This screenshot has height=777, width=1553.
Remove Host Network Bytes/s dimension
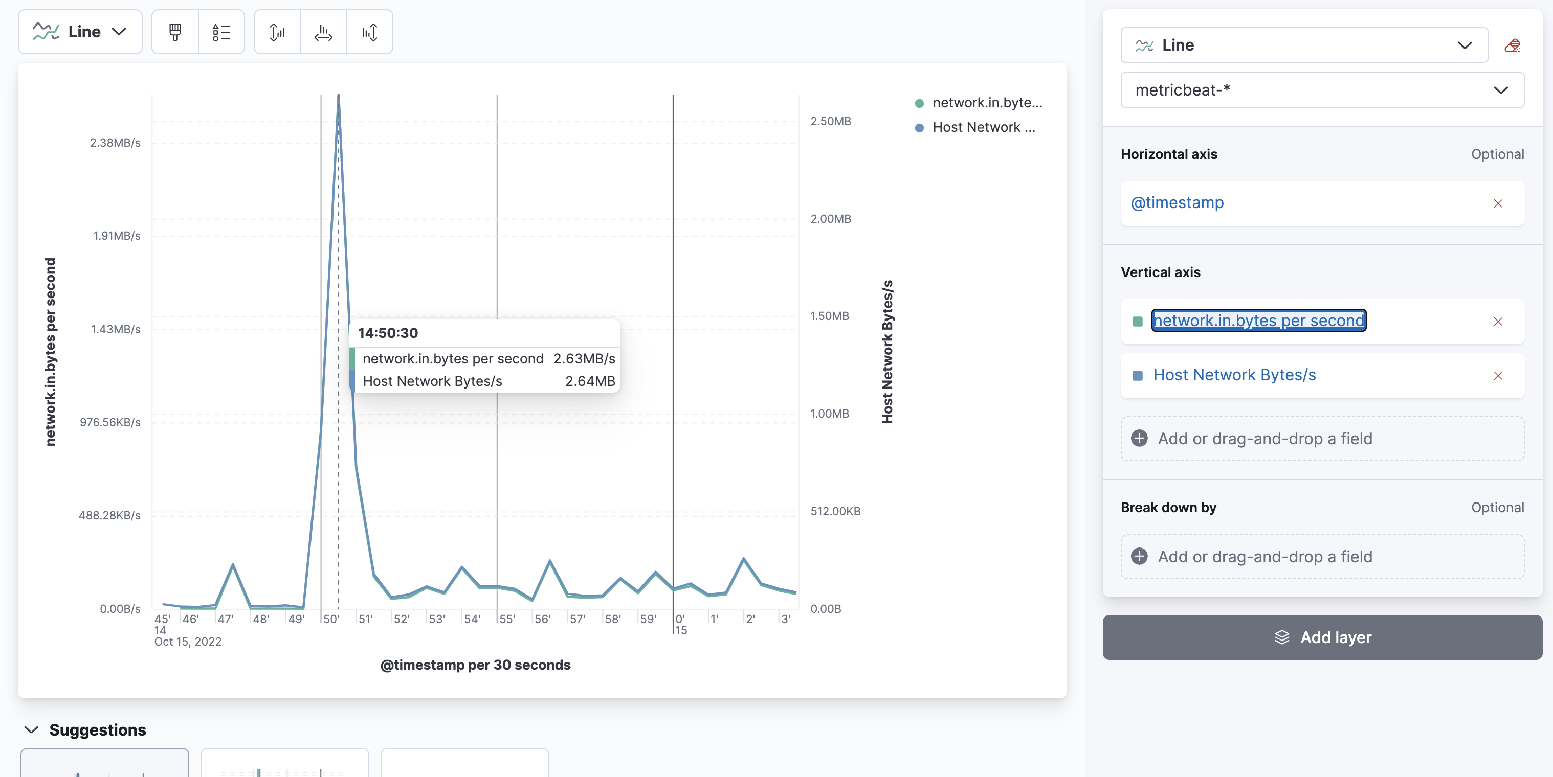(1498, 376)
